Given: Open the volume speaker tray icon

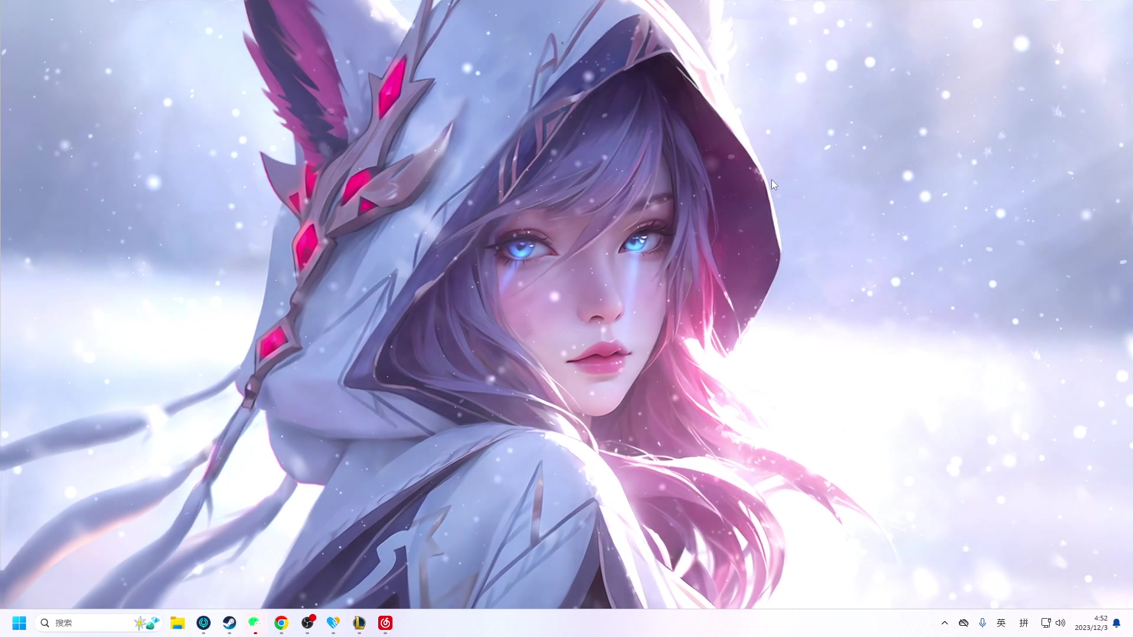Looking at the screenshot, I should click(x=1060, y=623).
